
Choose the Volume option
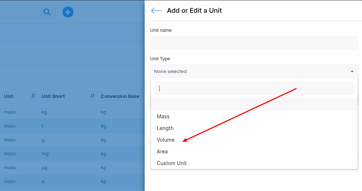(x=165, y=140)
